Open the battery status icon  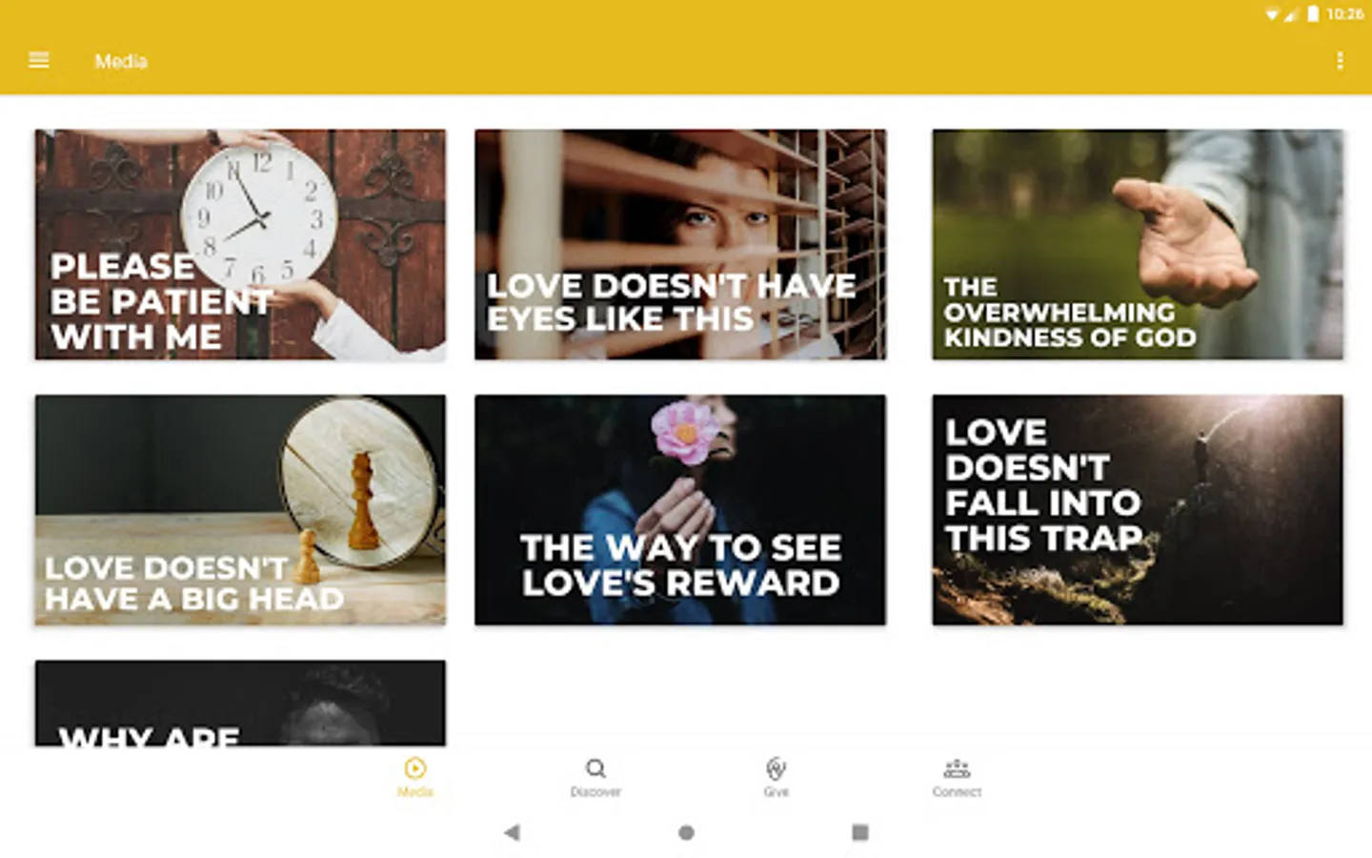click(x=1313, y=13)
